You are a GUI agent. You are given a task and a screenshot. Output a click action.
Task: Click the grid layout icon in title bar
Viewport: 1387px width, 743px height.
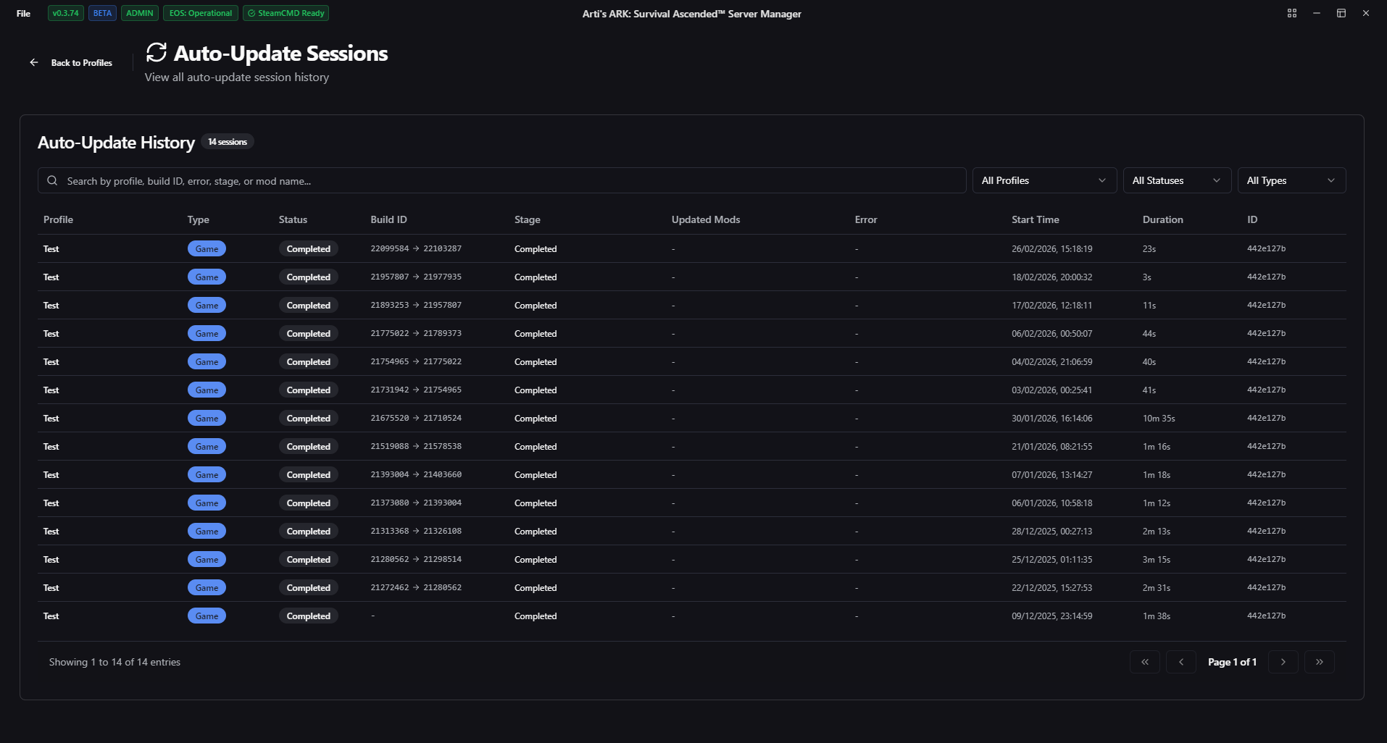[x=1291, y=13]
